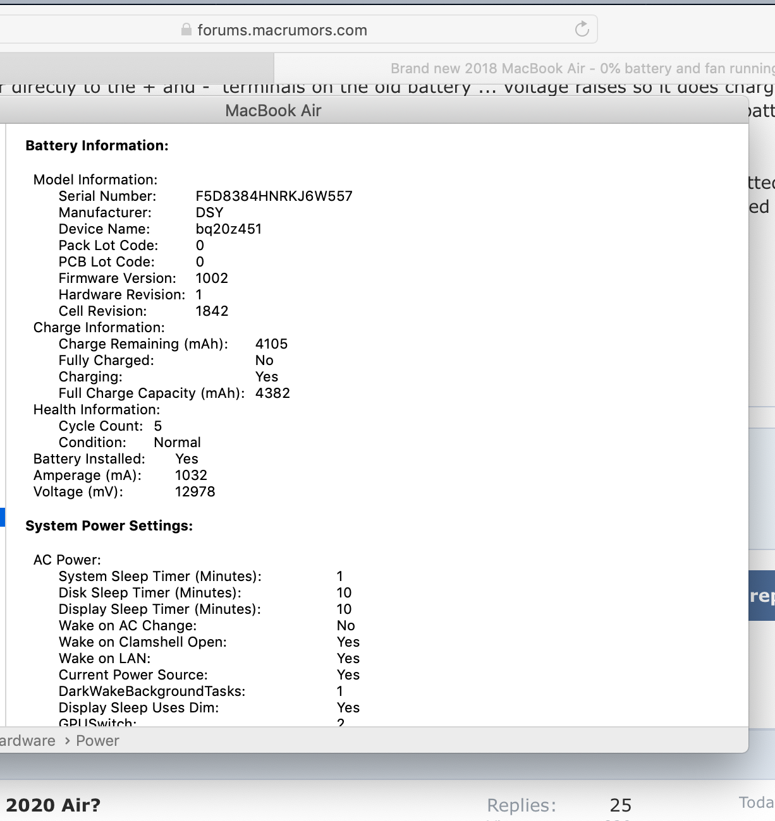Select the Wake on Clamshell Open value Yes
The height and width of the screenshot is (821, 775).
coord(348,642)
